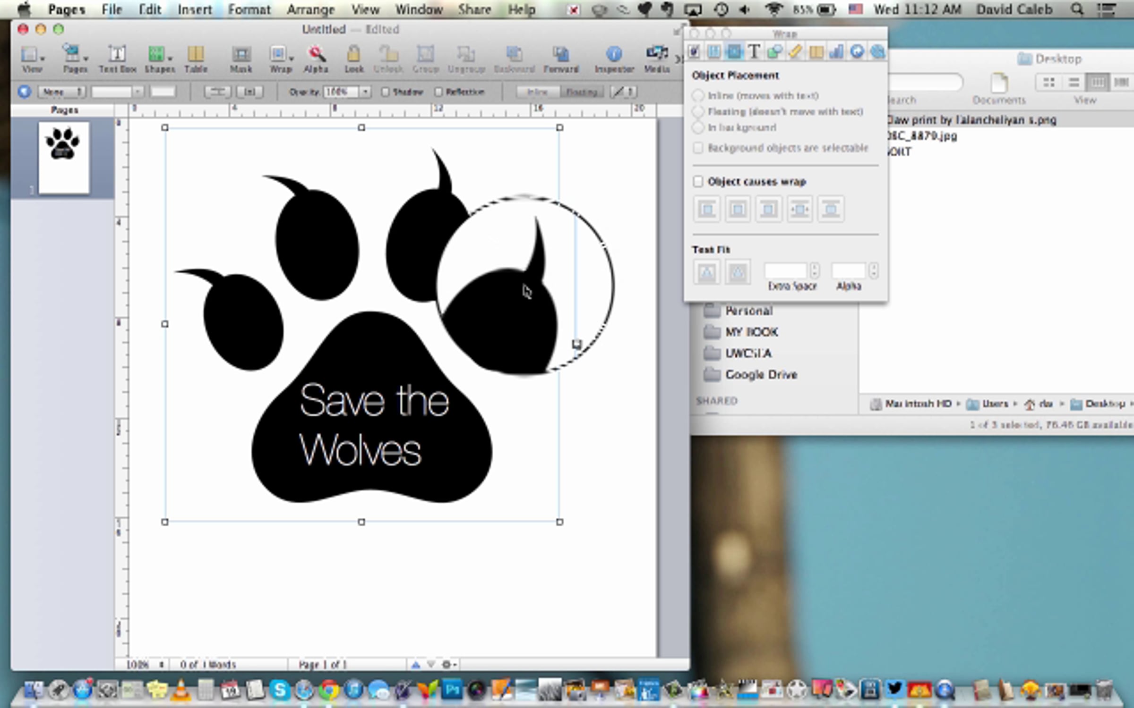
Task: Toggle the Shadow checkbox
Action: pyautogui.click(x=385, y=92)
